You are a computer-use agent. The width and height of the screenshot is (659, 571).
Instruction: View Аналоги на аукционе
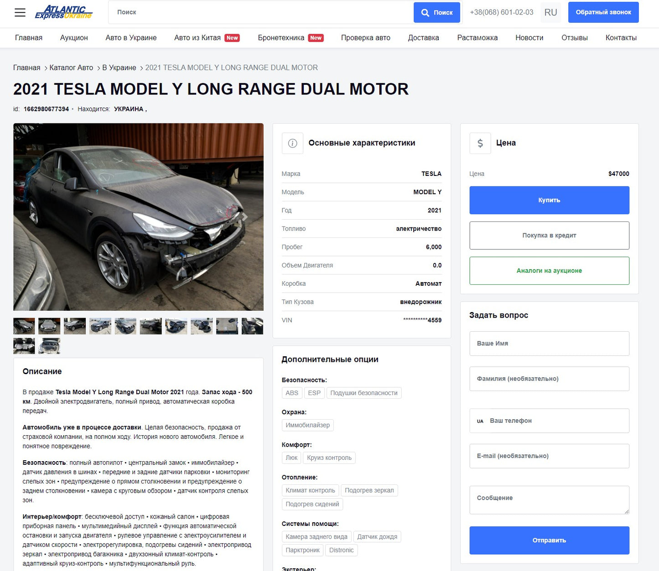549,271
